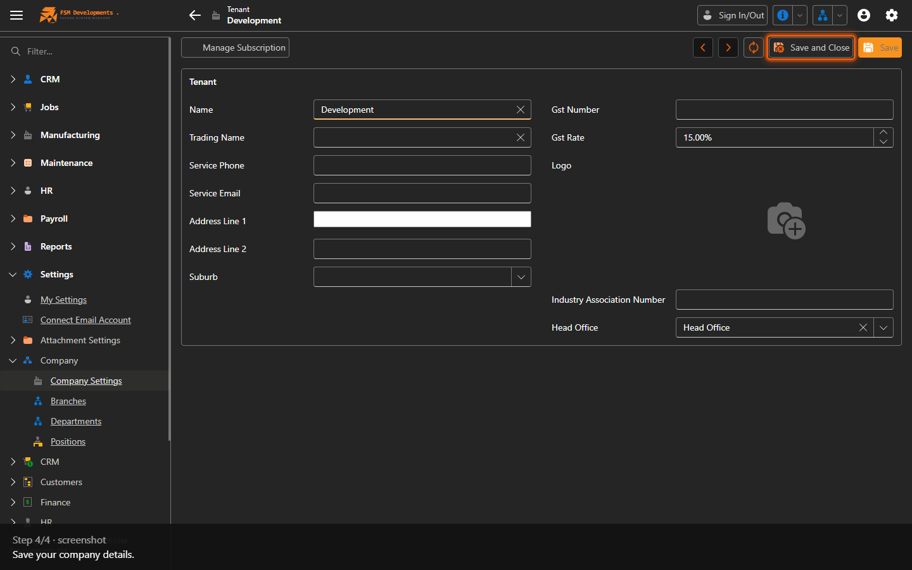Click the Maintenance module icon

(28, 163)
